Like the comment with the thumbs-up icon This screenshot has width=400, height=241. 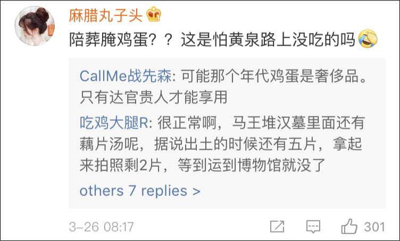(x=349, y=226)
